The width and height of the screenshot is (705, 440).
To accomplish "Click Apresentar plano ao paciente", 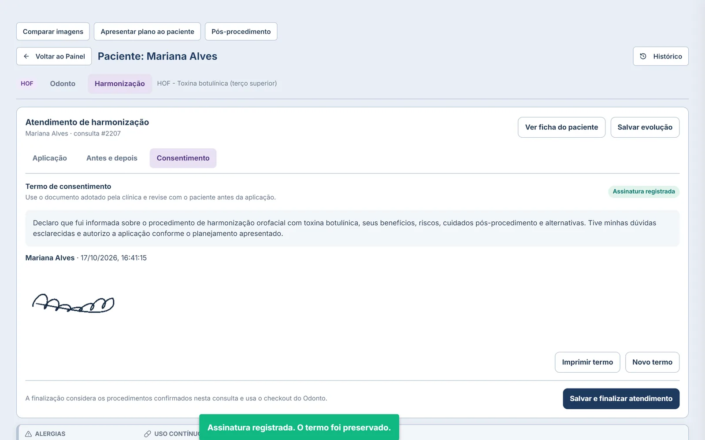I will pos(147,32).
